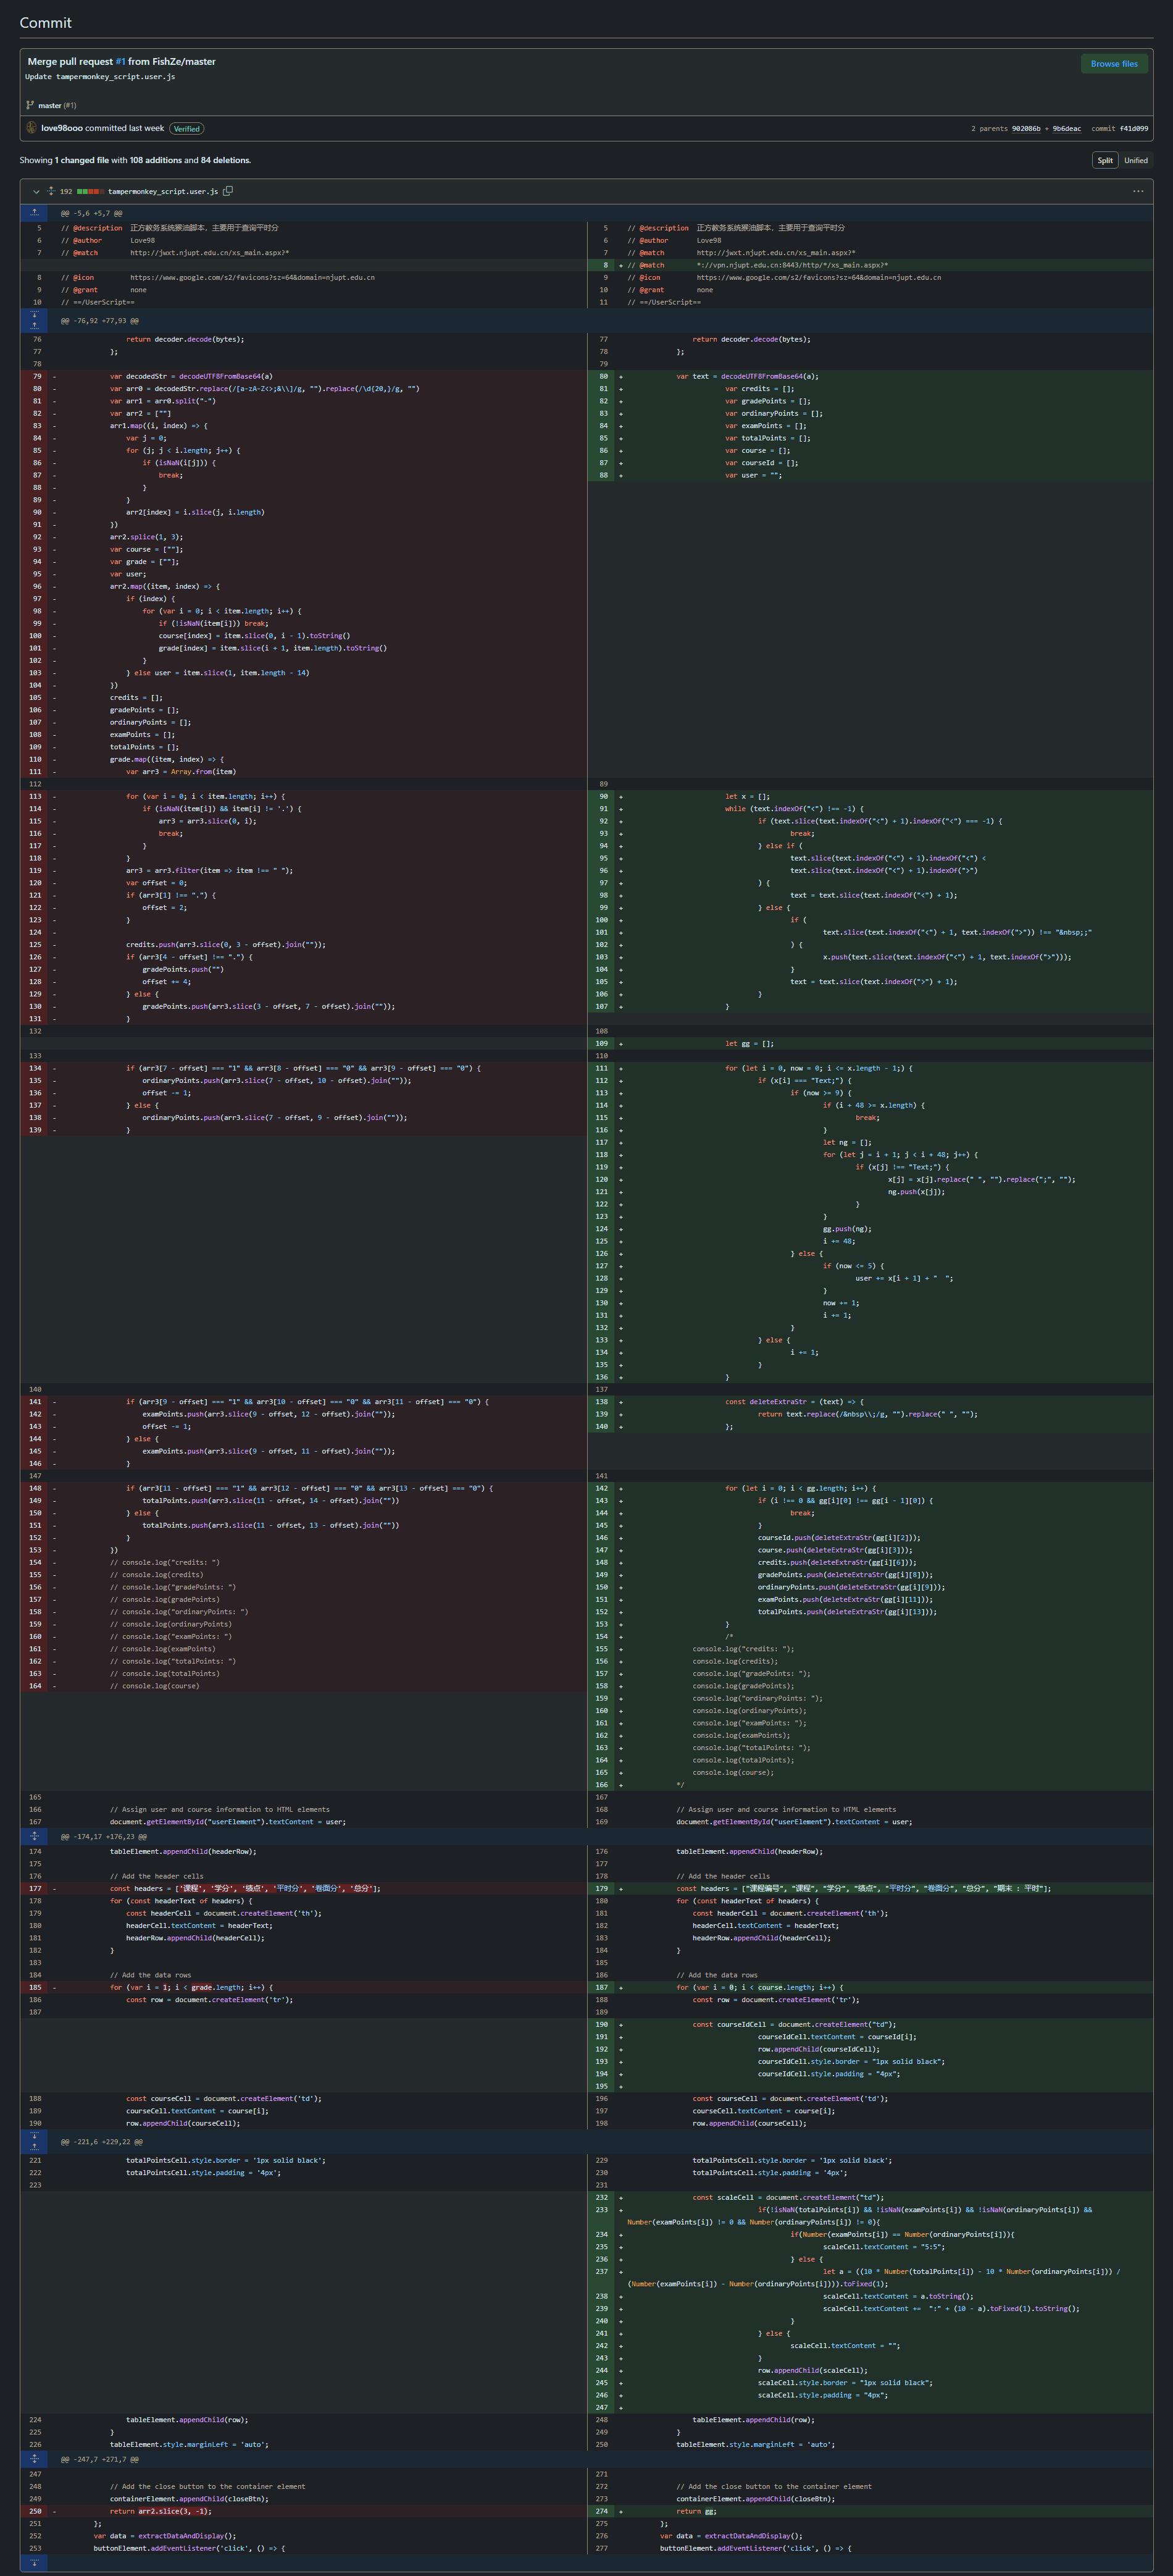Expand hidden lines at hunk @@ -174,17 +176,23
The height and width of the screenshot is (2576, 1173).
tap(34, 1836)
